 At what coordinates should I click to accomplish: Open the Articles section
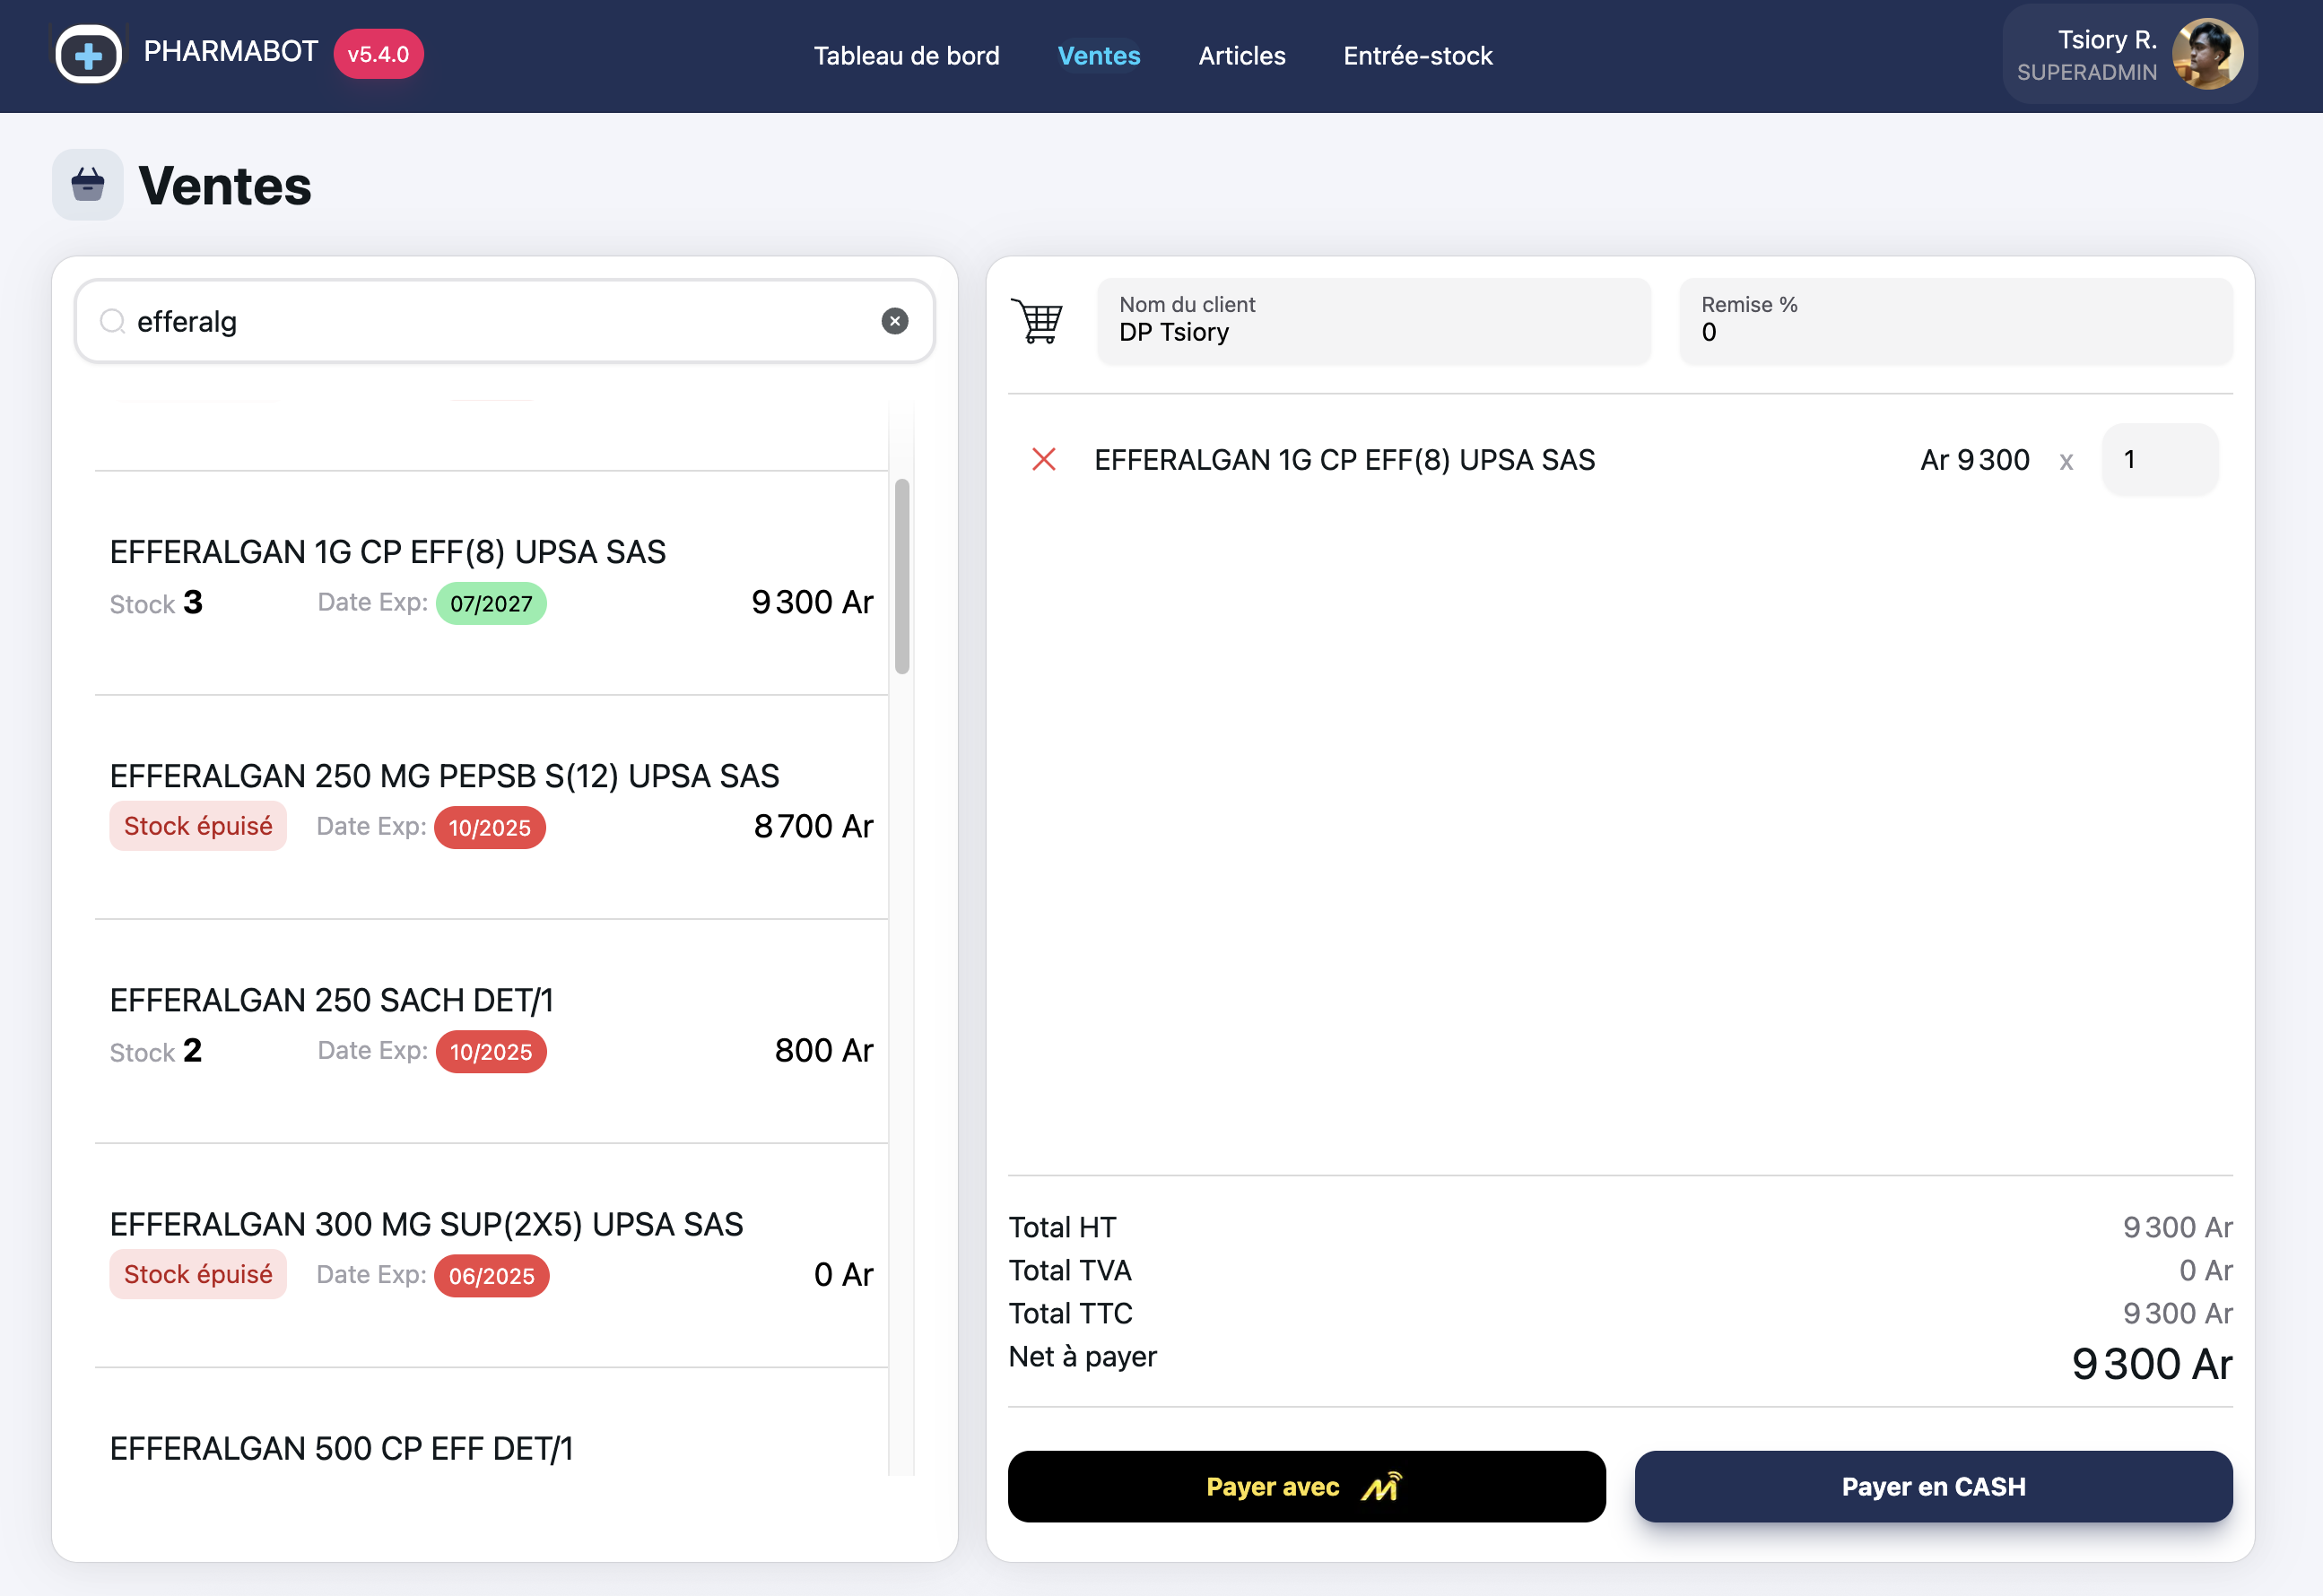tap(1241, 56)
